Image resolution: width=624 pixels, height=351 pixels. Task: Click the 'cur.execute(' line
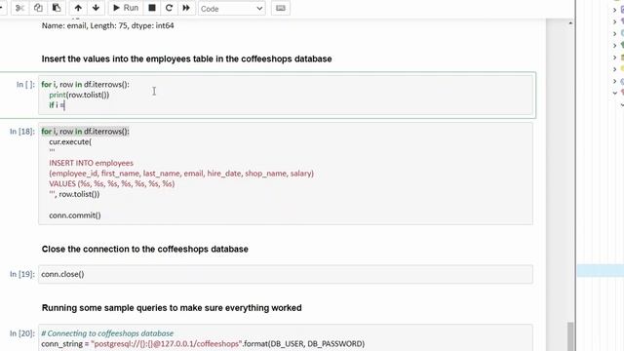(70, 141)
